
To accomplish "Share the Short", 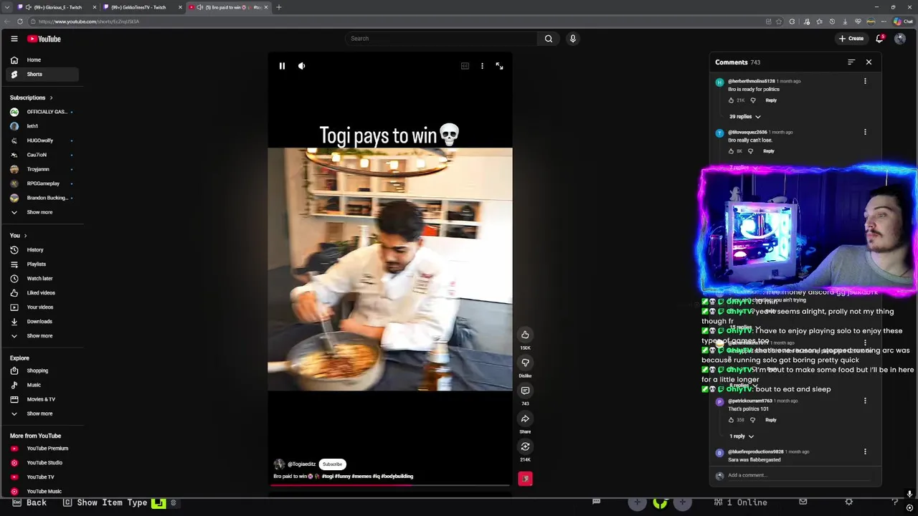I will click(x=525, y=419).
